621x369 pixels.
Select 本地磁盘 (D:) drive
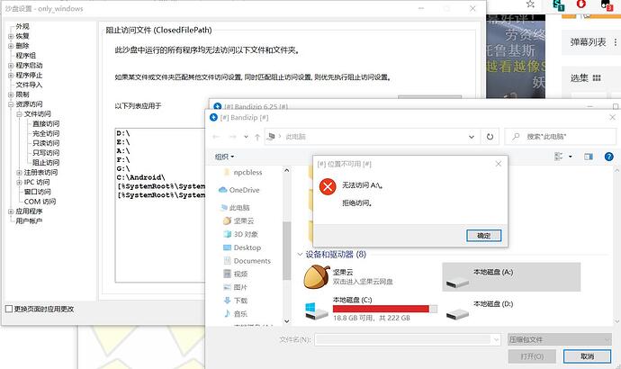[x=511, y=310]
